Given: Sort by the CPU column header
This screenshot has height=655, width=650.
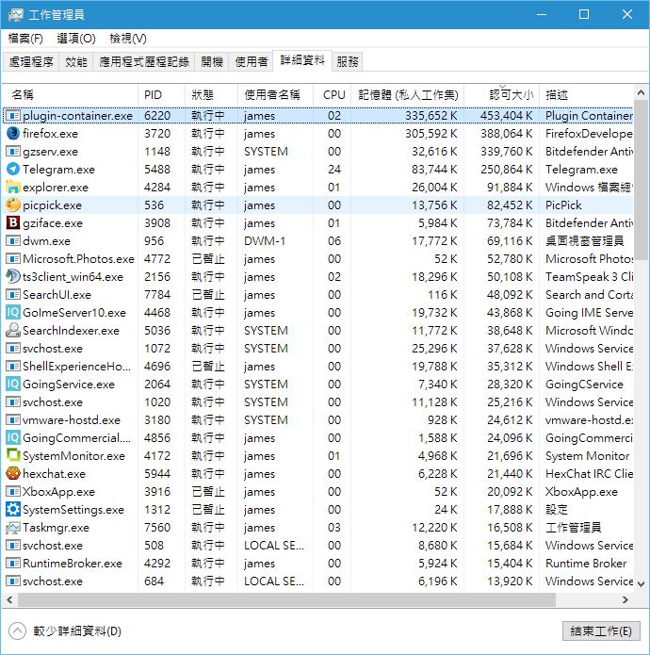Looking at the screenshot, I should 333,95.
